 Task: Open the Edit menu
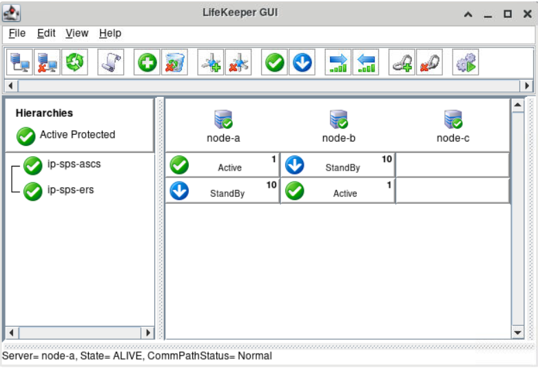46,33
